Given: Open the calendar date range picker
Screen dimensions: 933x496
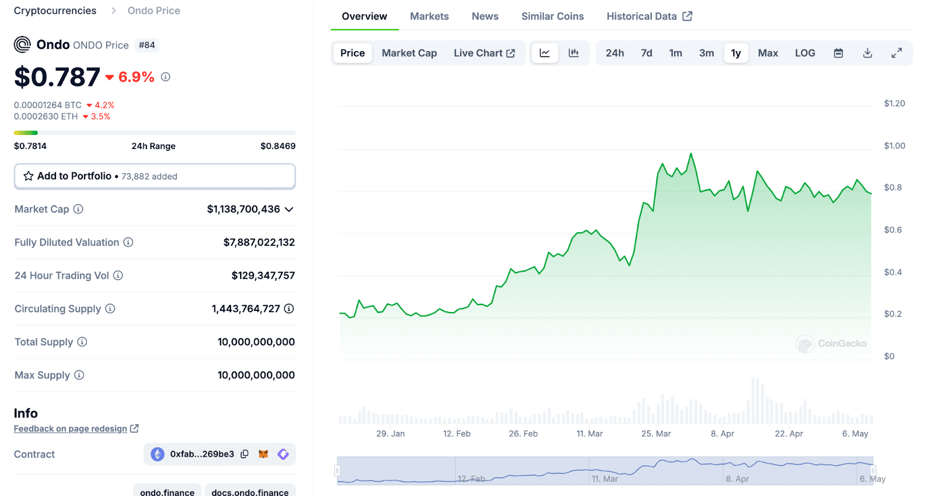Looking at the screenshot, I should click(838, 53).
